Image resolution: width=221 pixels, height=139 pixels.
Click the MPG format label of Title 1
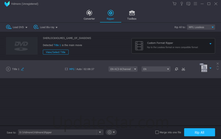pos(72,69)
